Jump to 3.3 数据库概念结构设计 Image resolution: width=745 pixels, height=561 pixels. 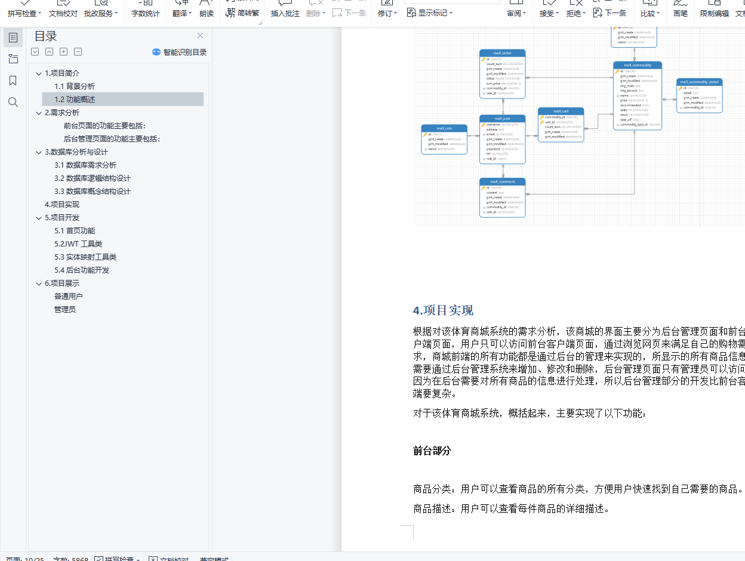(x=93, y=192)
